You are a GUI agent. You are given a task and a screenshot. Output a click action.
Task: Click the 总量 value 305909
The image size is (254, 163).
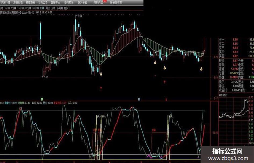234,73
